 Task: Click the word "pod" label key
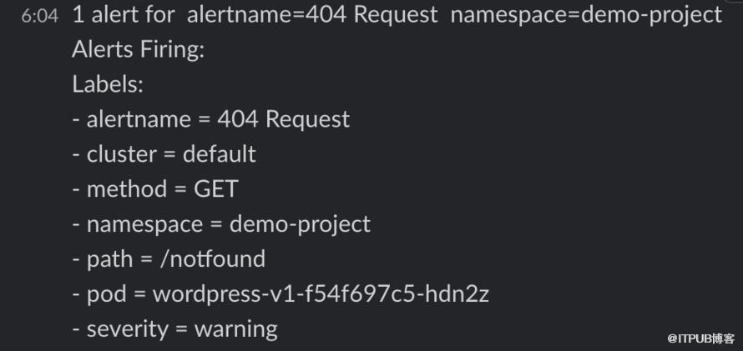pyautogui.click(x=107, y=295)
